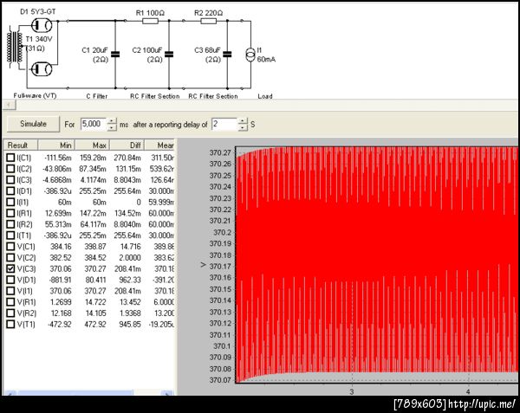The height and width of the screenshot is (413, 520).
Task: Sort by the Diff column header
Action: click(x=127, y=145)
